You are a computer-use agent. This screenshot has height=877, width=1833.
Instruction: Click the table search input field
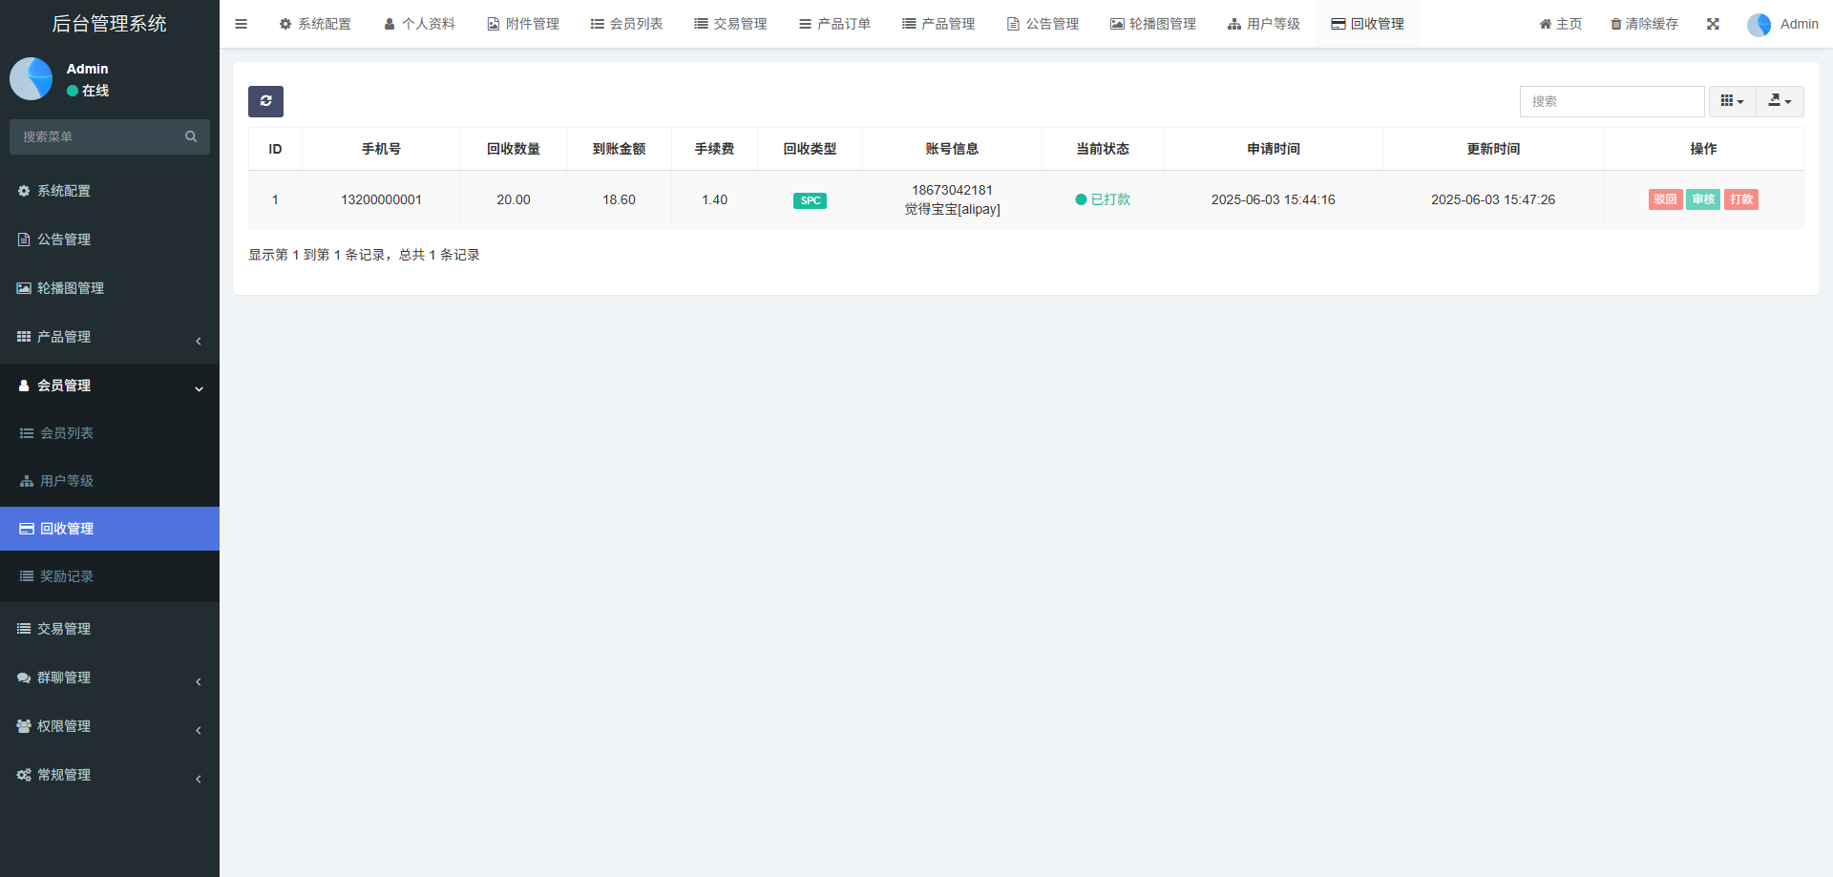1612,101
